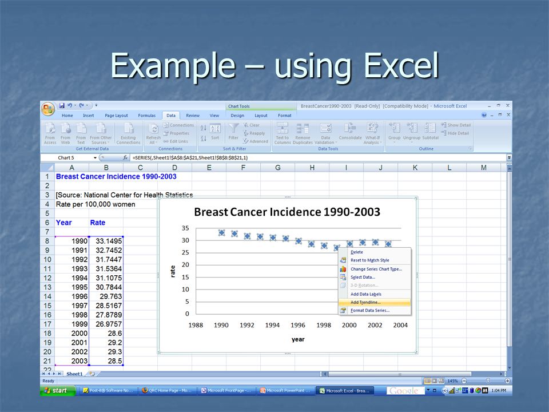The height and width of the screenshot is (412, 549).
Task: Select cell B8 with value 33.1495
Action: (106, 241)
